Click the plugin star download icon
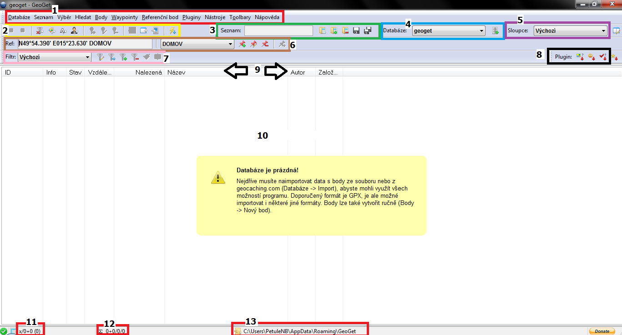The height and width of the screenshot is (335, 622). 614,57
